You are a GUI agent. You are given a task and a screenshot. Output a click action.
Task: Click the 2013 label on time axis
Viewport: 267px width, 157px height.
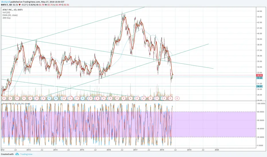coord(29,150)
